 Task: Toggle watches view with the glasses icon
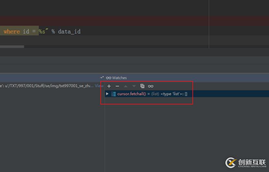pos(151,86)
